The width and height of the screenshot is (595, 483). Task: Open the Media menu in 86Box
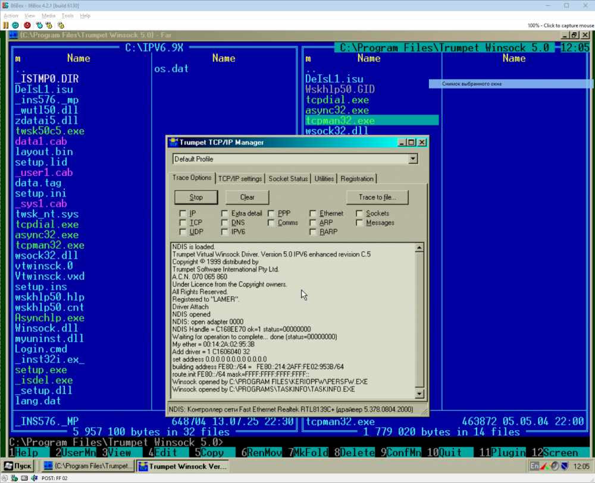point(48,15)
